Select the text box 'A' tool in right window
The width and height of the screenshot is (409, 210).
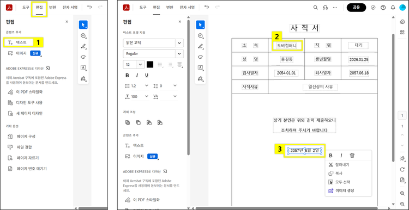pyautogui.click(x=200, y=67)
